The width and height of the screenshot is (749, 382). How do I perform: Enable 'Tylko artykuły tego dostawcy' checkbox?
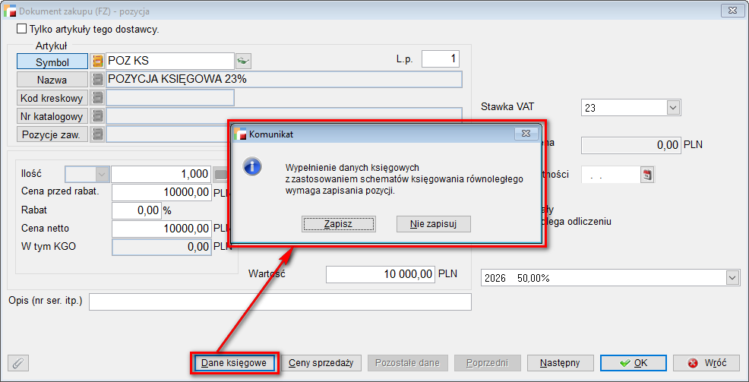coord(21,30)
